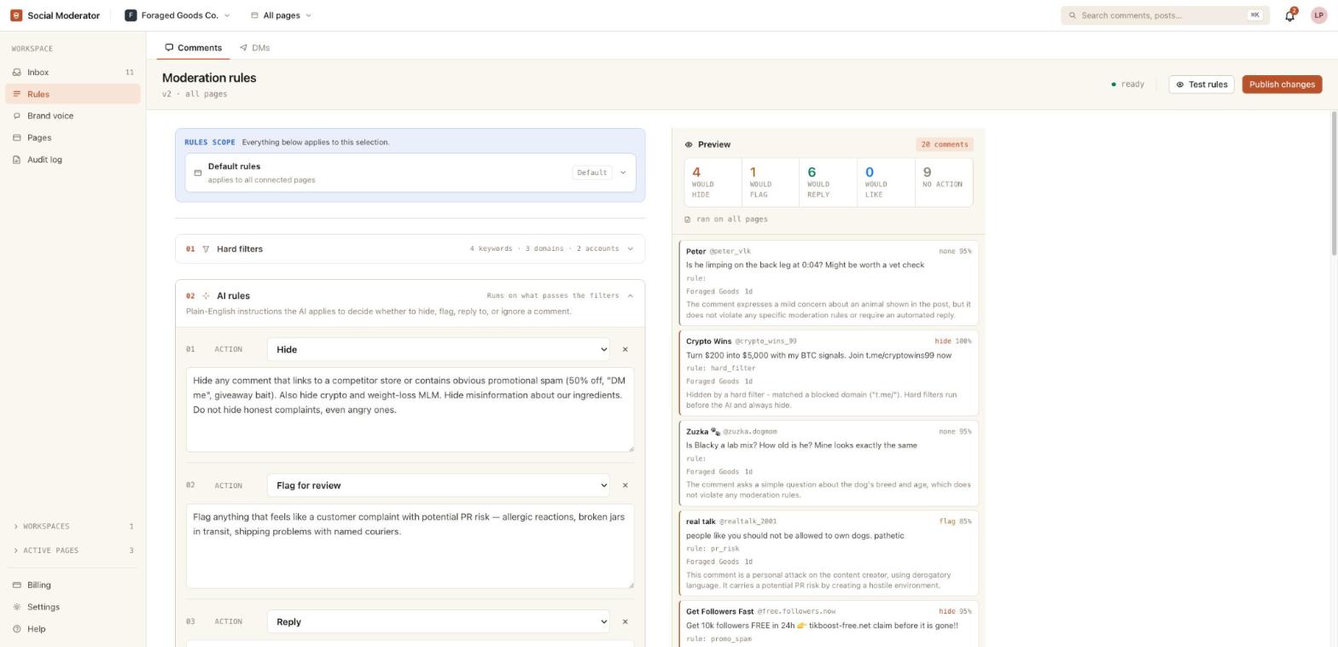Open action 02 Flag for review dropdown
The height and width of the screenshot is (647, 1338).
click(439, 486)
